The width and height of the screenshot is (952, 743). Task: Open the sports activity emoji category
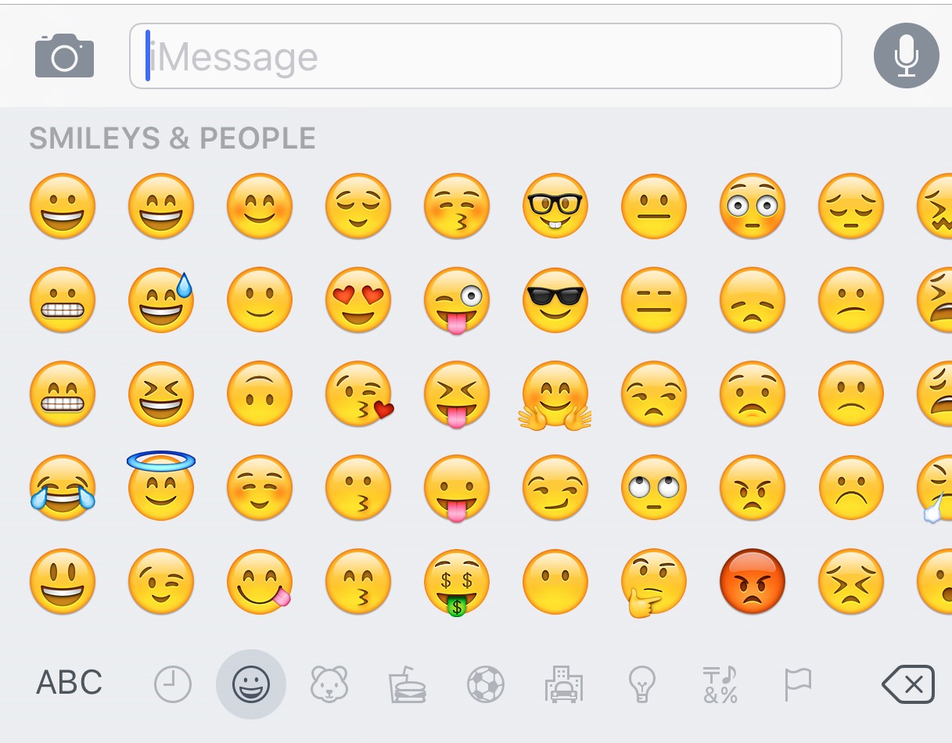486,685
